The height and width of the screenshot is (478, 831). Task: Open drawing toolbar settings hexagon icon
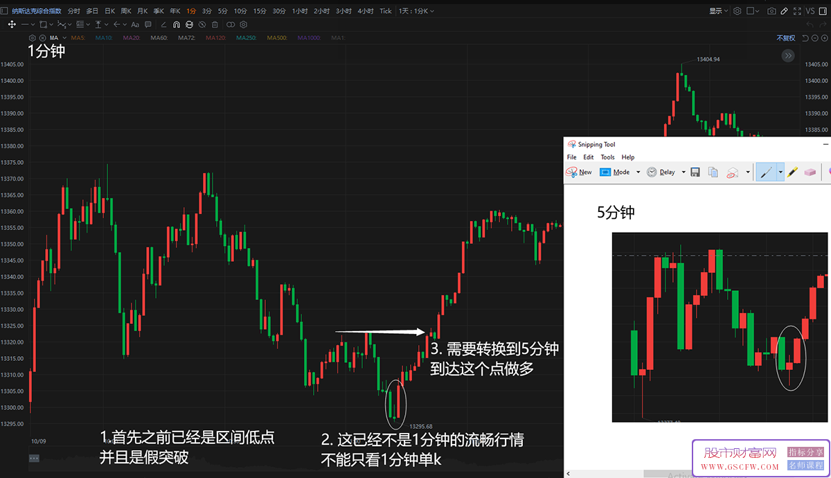click(243, 24)
